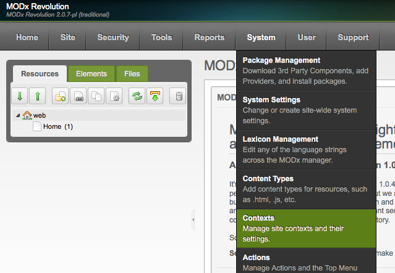Click the New Document folder icon
Image resolution: width=395 pixels, height=273 pixels.
click(x=60, y=96)
